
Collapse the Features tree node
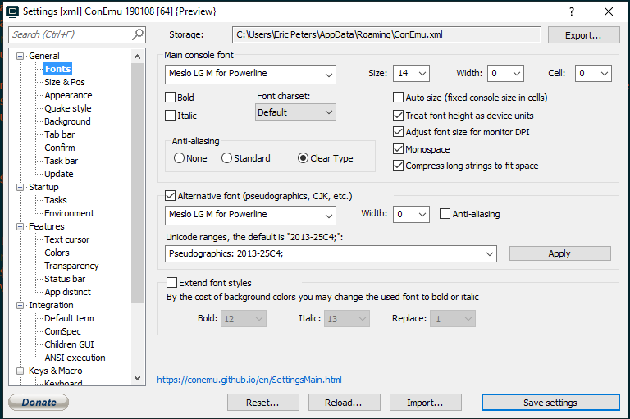20,226
